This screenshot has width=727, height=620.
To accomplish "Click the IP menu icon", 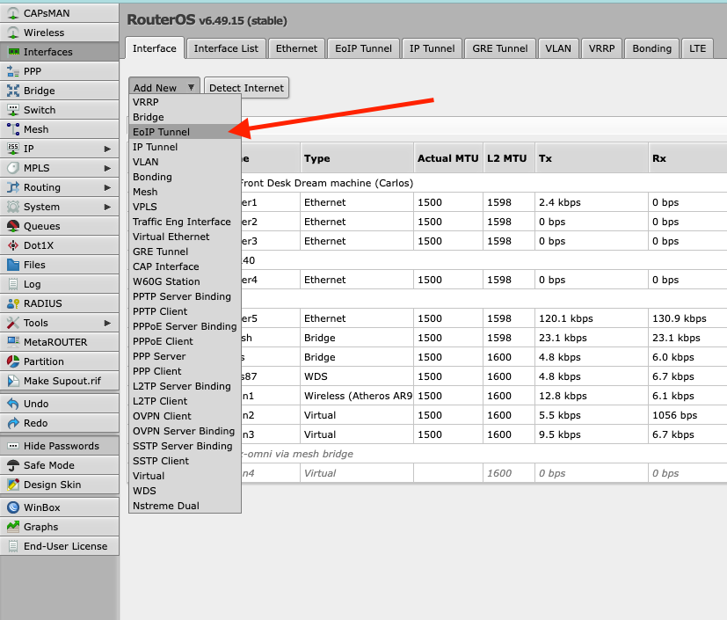I will click(13, 149).
